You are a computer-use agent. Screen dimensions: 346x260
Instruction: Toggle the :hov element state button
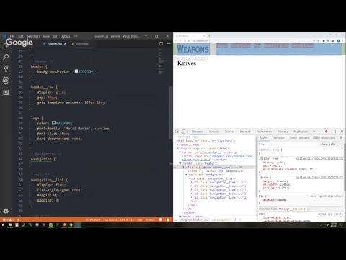pos(324,144)
